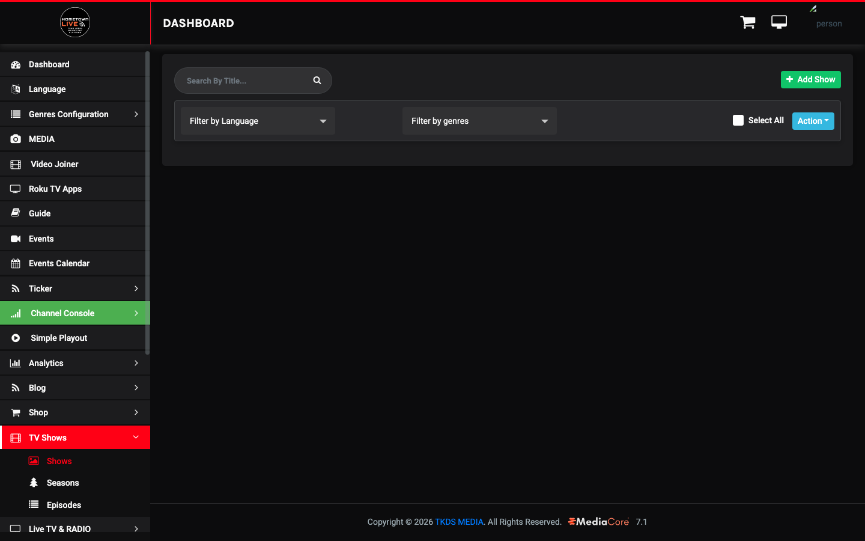This screenshot has height=541, width=865.
Task: Click the Shop cart icon in sidebar
Action: click(x=16, y=412)
